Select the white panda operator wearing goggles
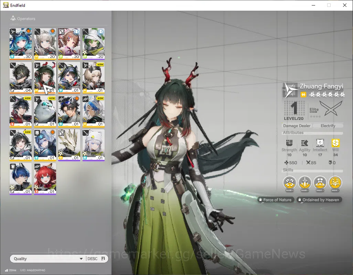Image resolution: width=353 pixels, height=275 pixels. pyautogui.click(x=45, y=111)
